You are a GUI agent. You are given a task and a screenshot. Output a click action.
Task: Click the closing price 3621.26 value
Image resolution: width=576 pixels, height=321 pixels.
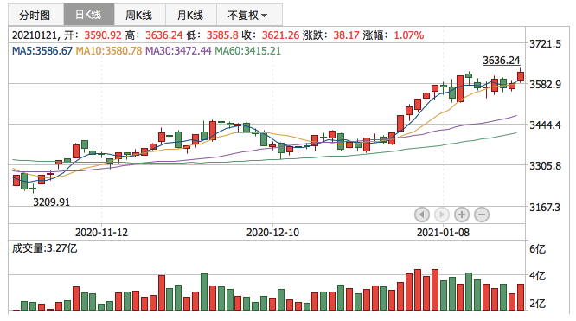[x=280, y=35]
